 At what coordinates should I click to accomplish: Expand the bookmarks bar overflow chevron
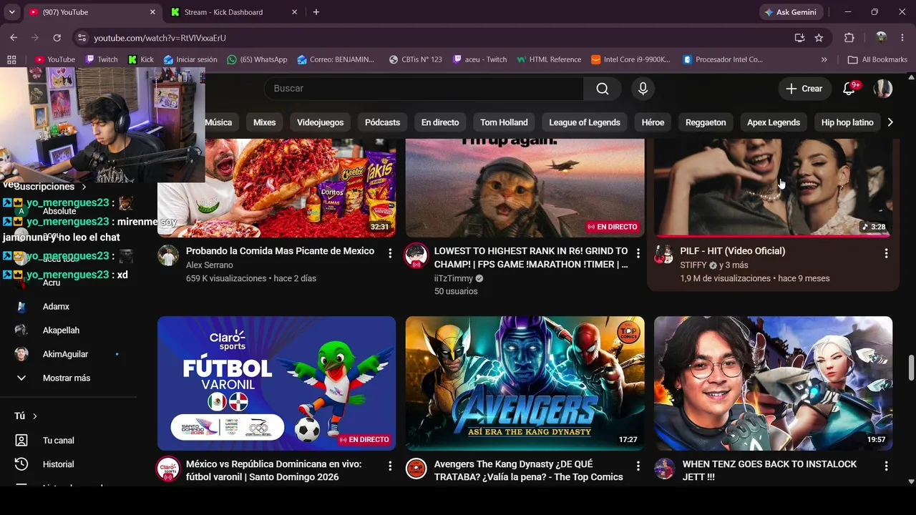pos(824,59)
